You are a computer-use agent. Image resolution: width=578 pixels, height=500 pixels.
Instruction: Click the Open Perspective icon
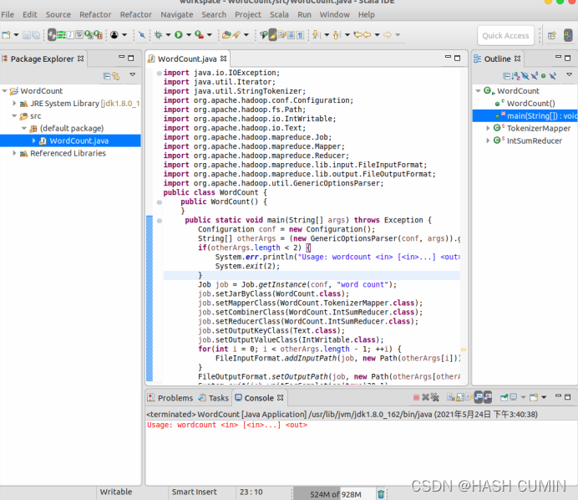click(552, 35)
